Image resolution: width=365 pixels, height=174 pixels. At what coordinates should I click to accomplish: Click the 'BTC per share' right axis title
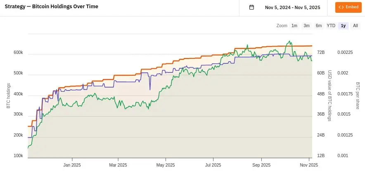[x=358, y=96]
